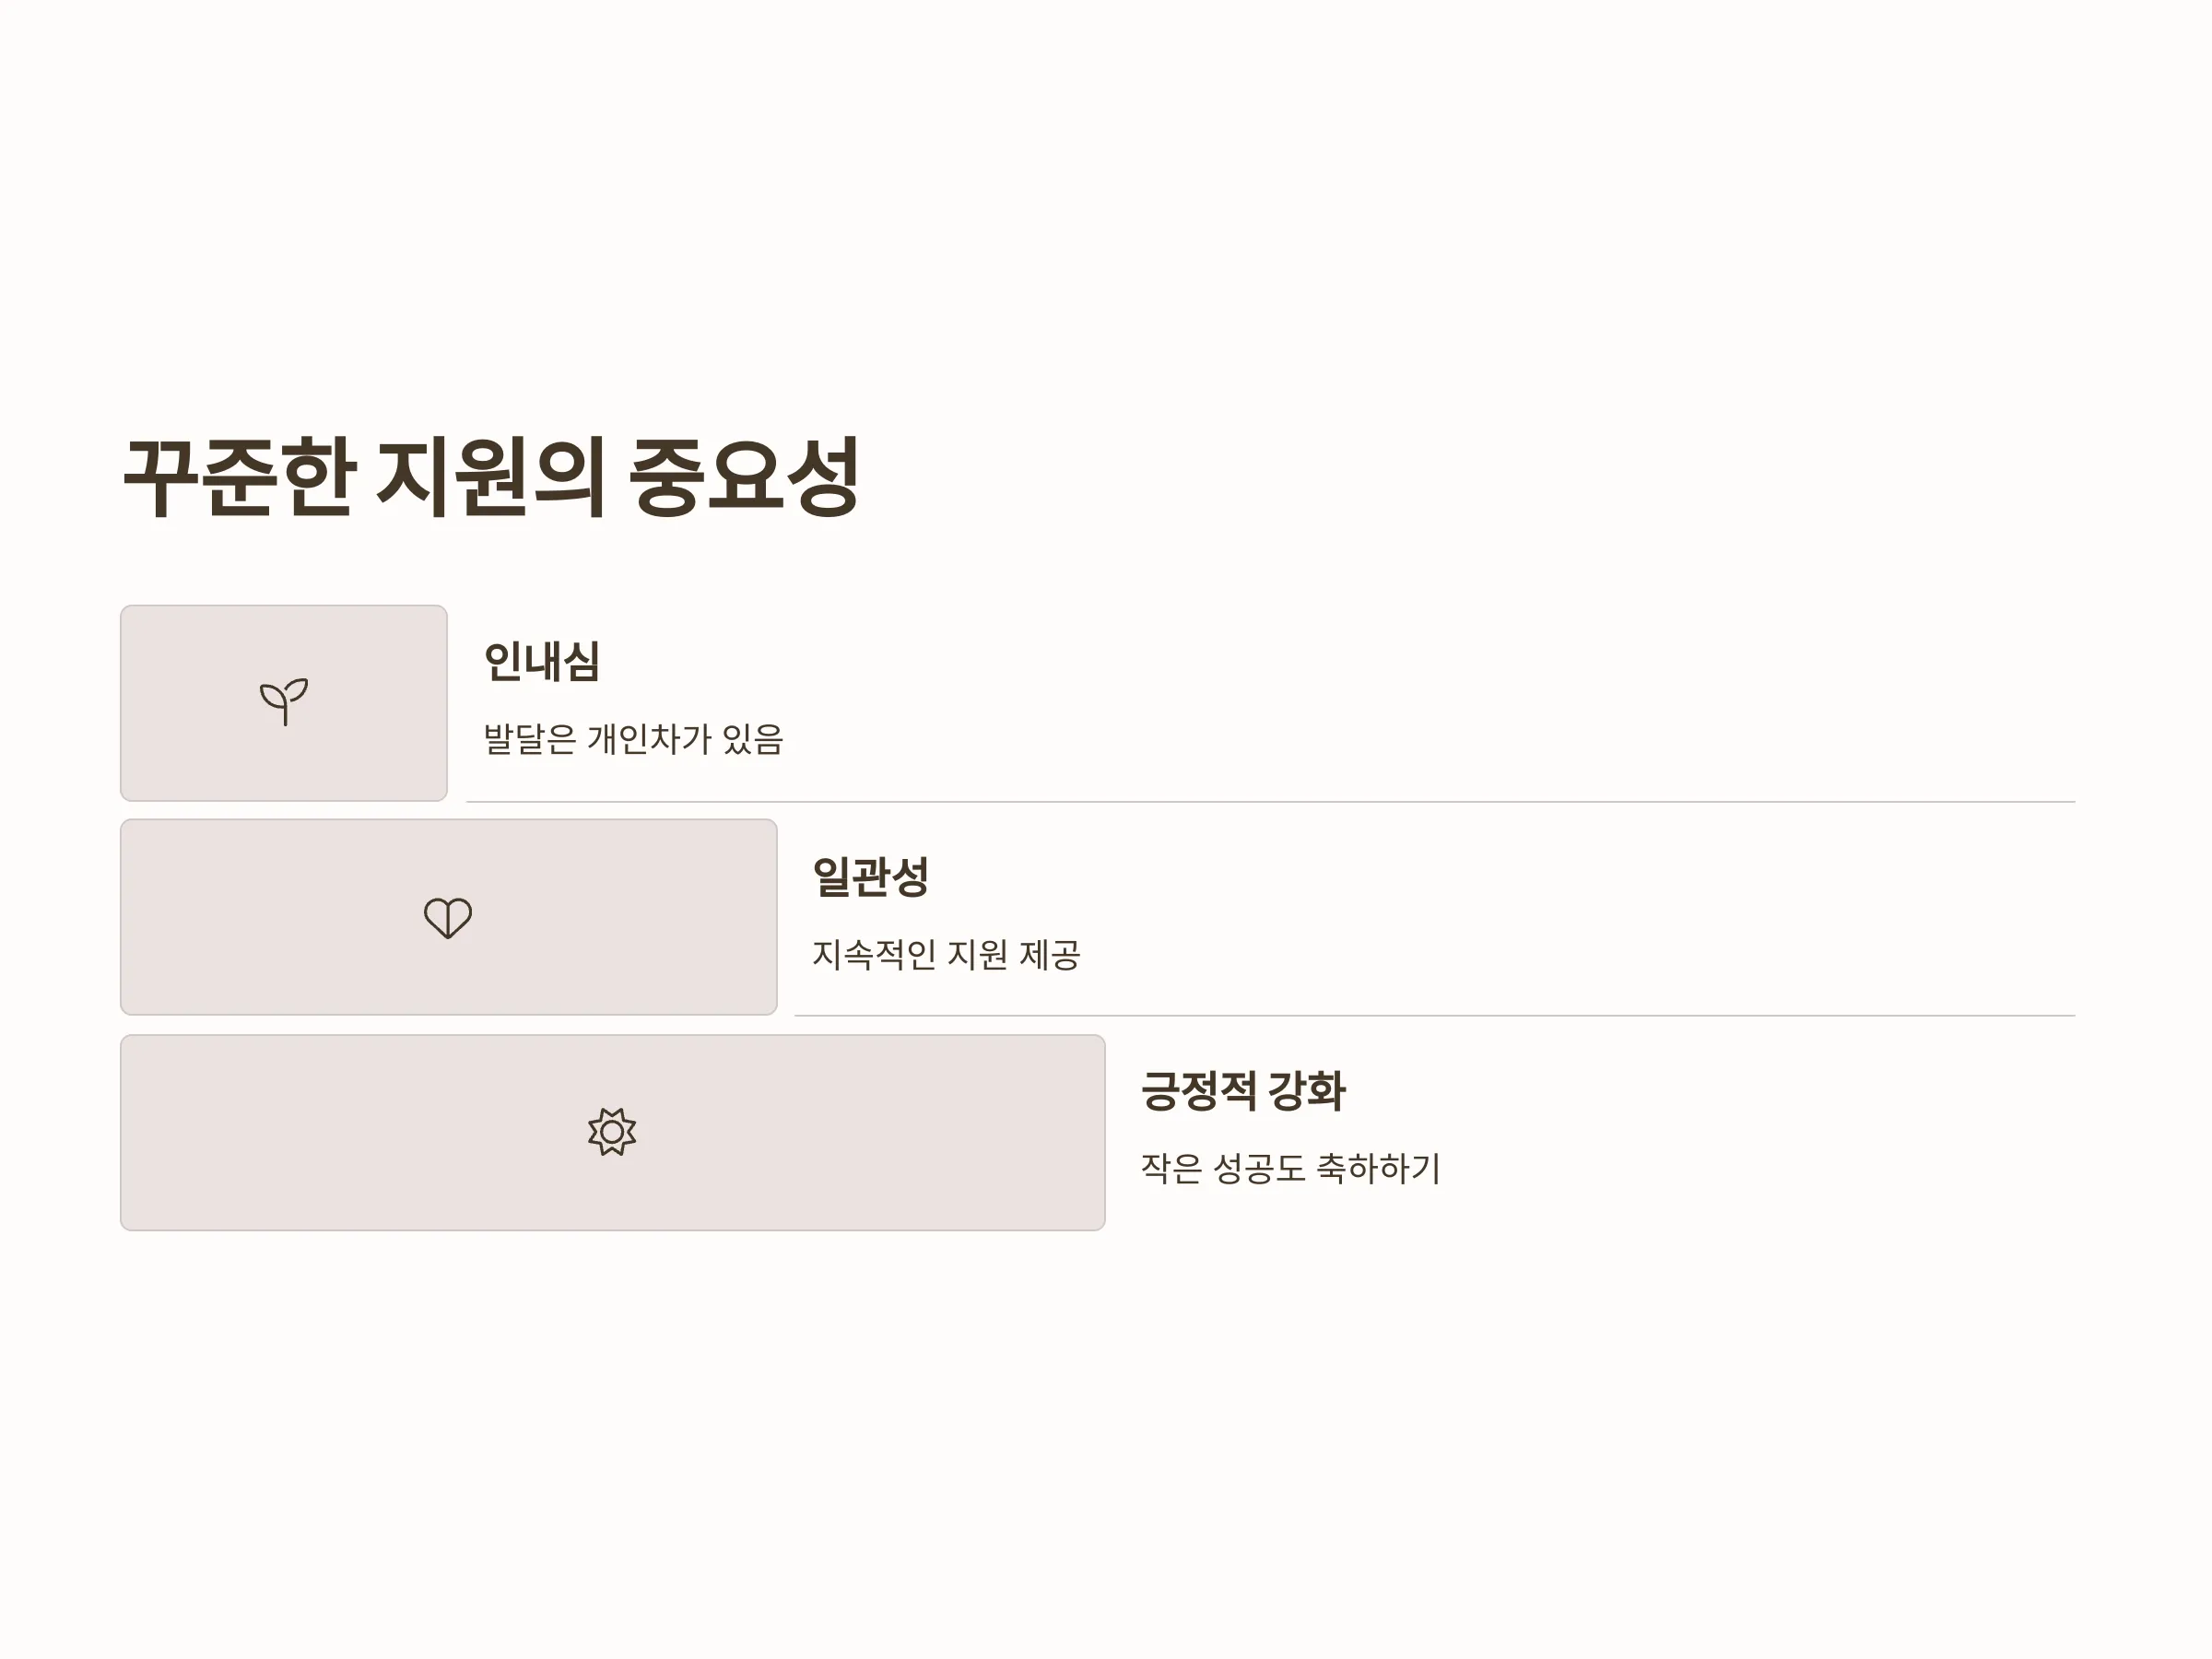
Task: Click the heart icon beside 일관성
Action: (x=448, y=917)
